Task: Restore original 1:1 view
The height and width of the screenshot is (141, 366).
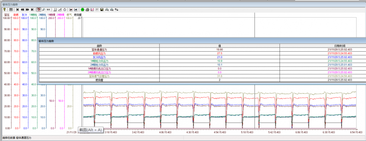Action: pyautogui.click(x=48, y=10)
